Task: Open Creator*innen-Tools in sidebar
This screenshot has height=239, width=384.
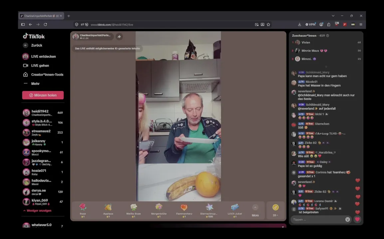Action: pyautogui.click(x=43, y=75)
